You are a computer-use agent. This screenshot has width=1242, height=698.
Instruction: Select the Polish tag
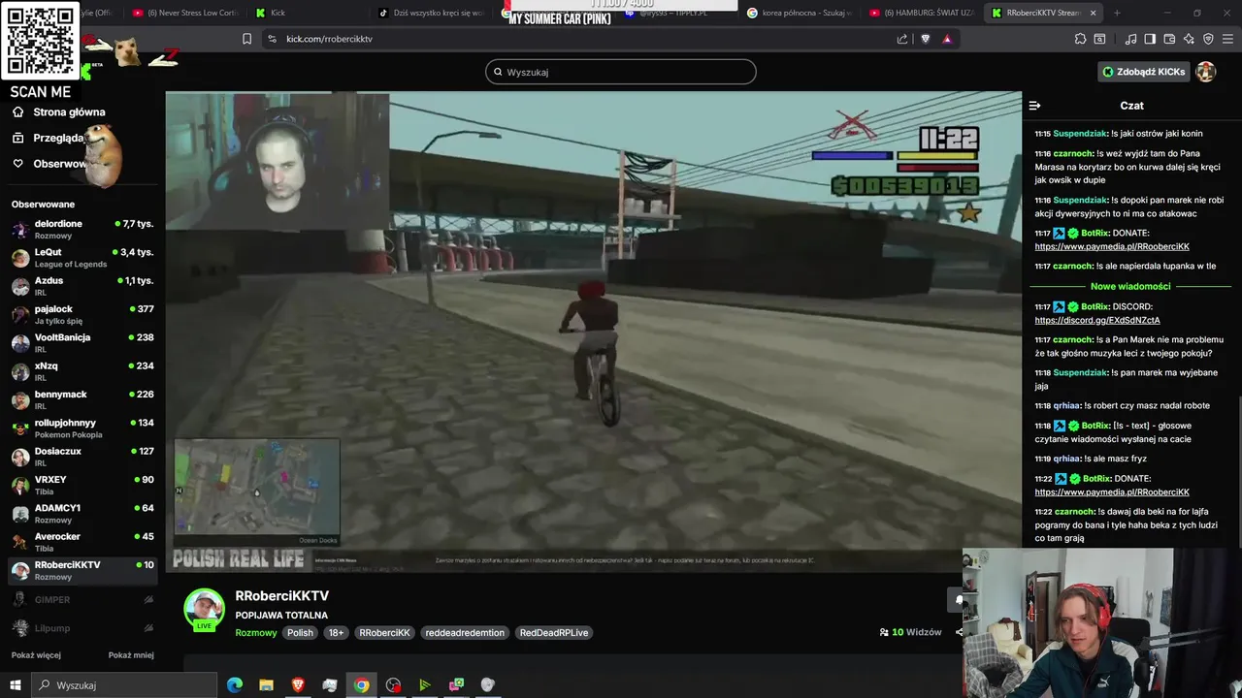tap(300, 632)
